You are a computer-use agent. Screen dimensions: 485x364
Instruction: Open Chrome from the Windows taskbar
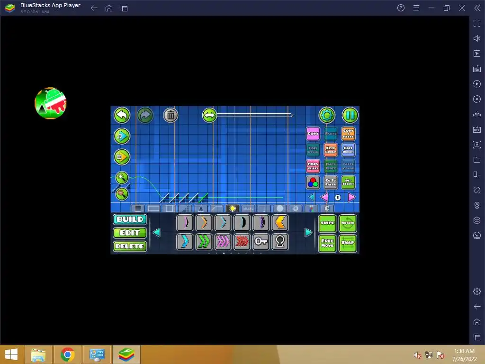[x=68, y=355]
